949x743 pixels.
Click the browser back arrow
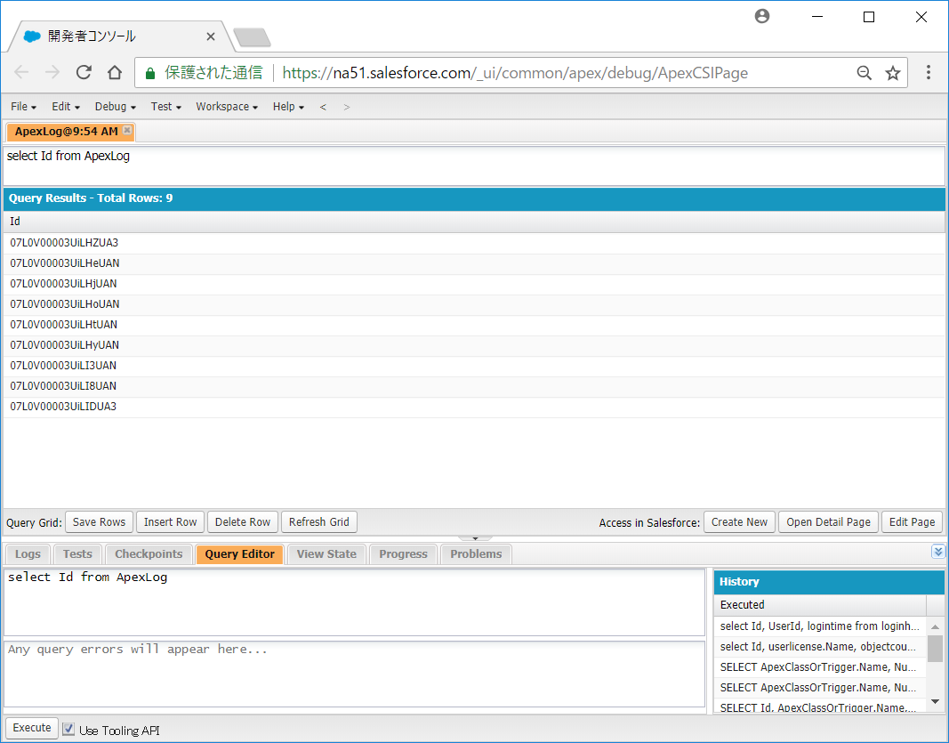tap(21, 73)
